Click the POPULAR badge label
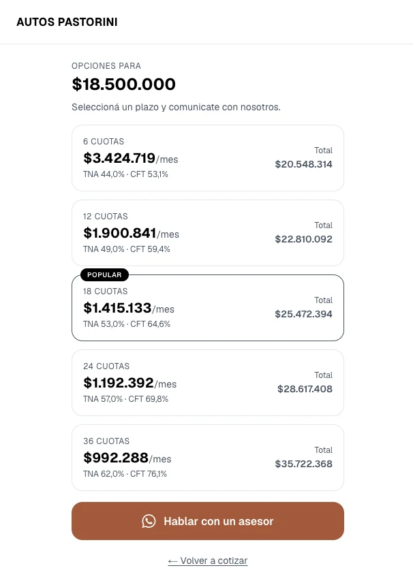 click(104, 274)
